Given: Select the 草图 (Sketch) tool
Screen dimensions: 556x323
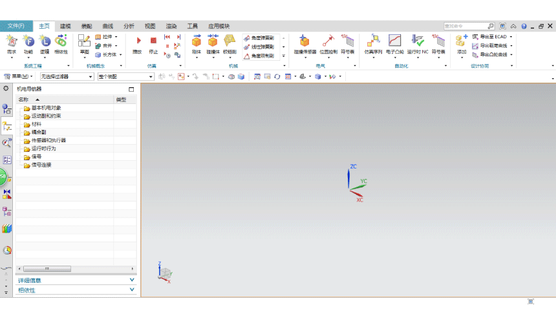Looking at the screenshot, I should pyautogui.click(x=84, y=41).
